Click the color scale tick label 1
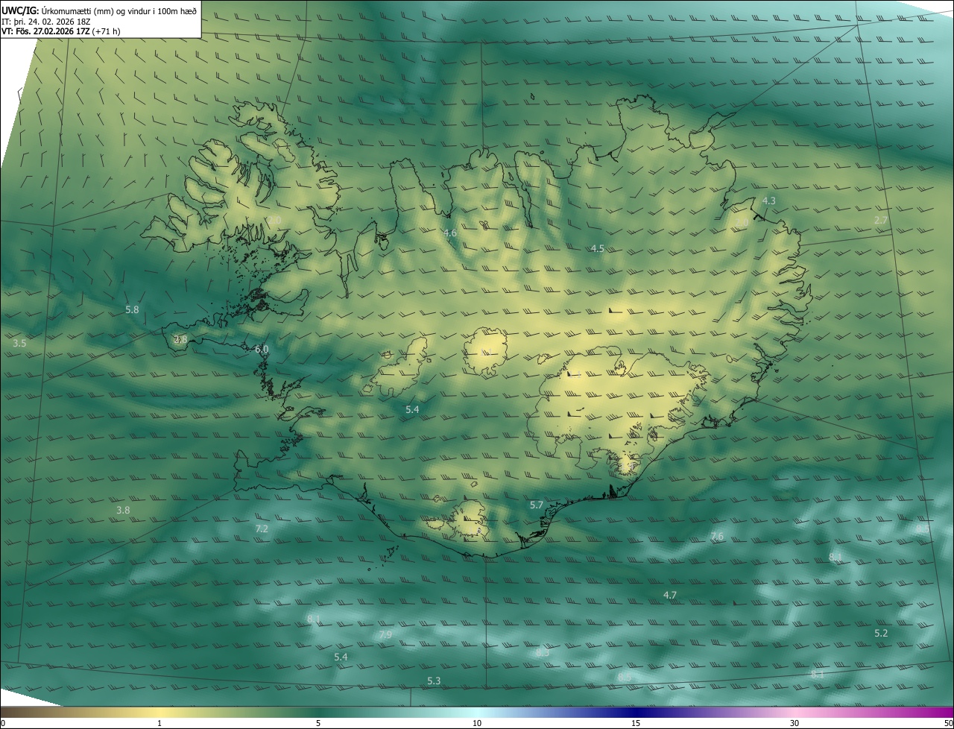Viewport: 954px width, 729px height. (x=159, y=723)
